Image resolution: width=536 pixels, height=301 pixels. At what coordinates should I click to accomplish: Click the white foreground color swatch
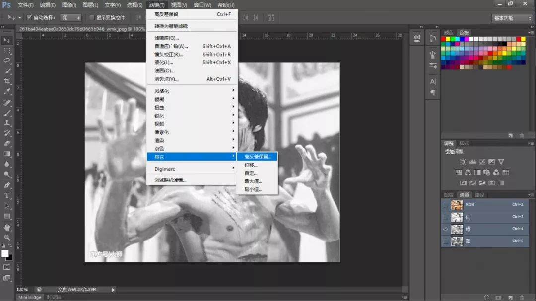coord(5,253)
